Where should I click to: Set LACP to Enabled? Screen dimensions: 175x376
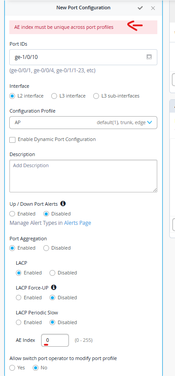coord(19,273)
